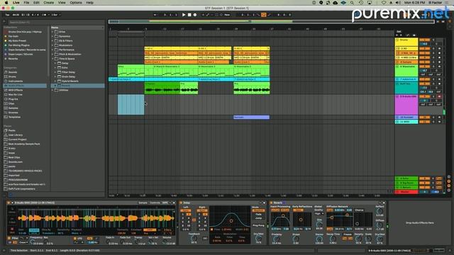Select the Plug-Ins category icon
Image resolution: width=454 pixels, height=255 pixels.
(6, 99)
